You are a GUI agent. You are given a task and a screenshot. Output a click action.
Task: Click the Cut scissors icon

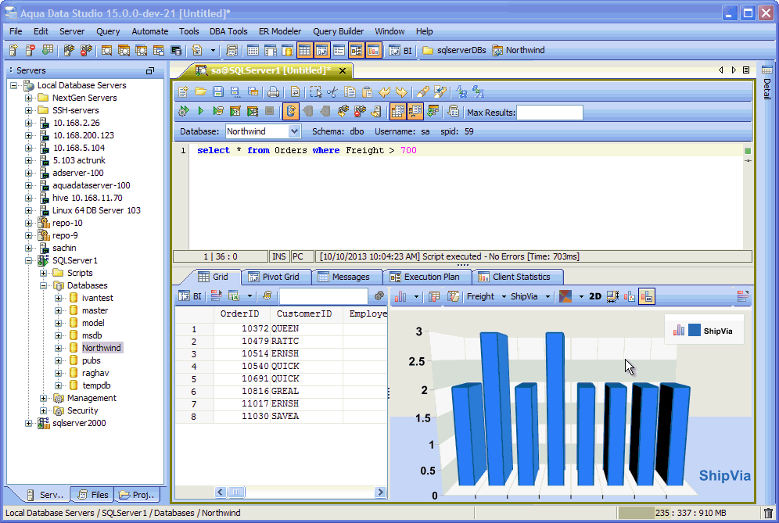point(332,92)
